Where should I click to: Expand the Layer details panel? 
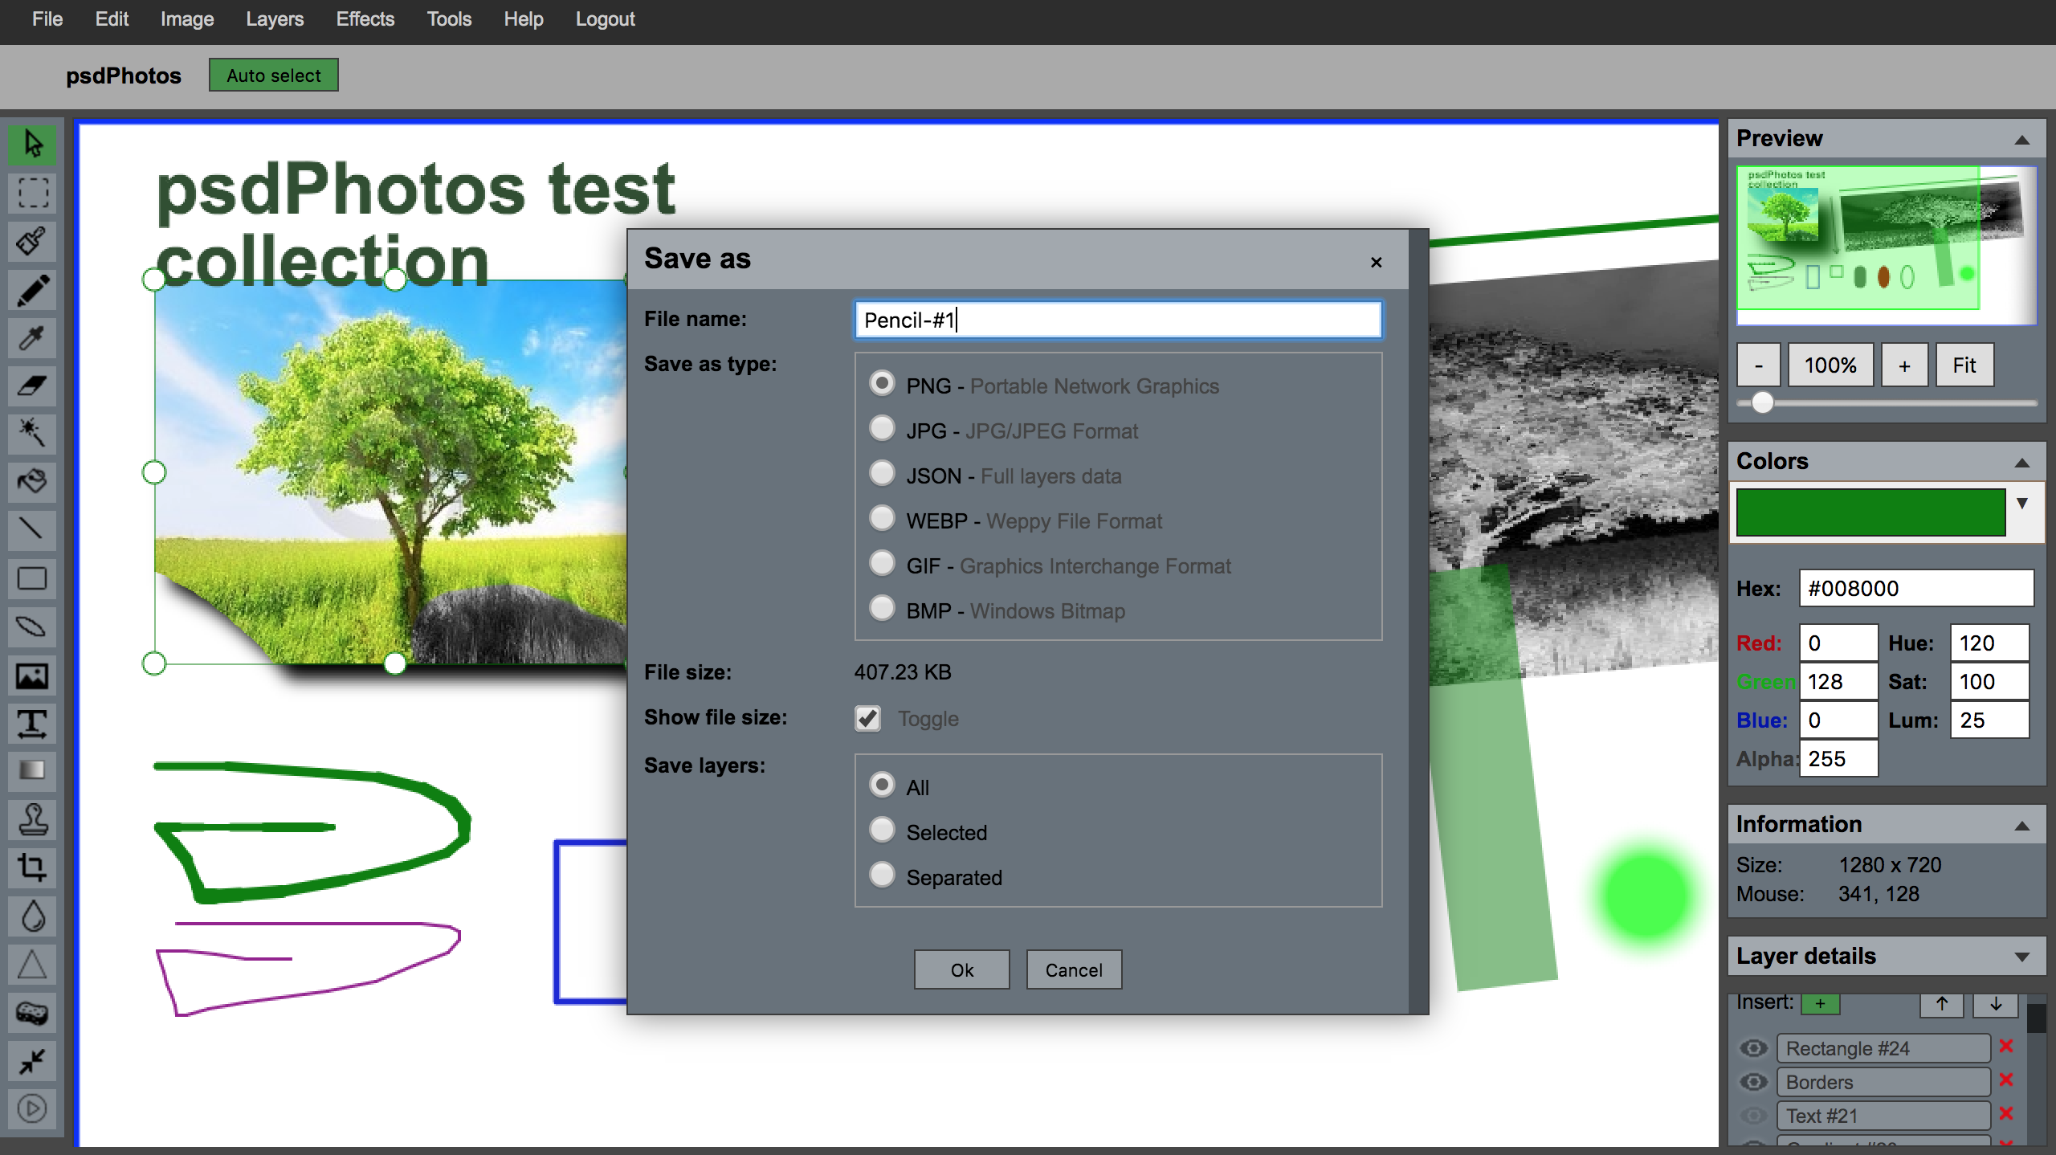coord(2021,957)
